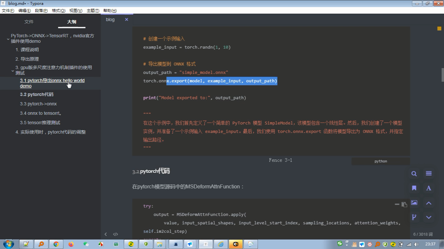Screen dimensions: 444x249
Task: Toggle source code mode at the bottom bar
Action: tap(115, 234)
